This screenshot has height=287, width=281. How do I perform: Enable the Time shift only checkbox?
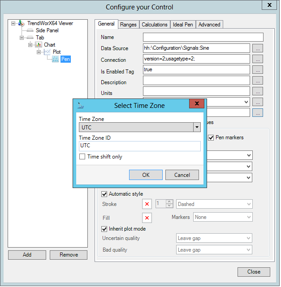pyautogui.click(x=82, y=157)
